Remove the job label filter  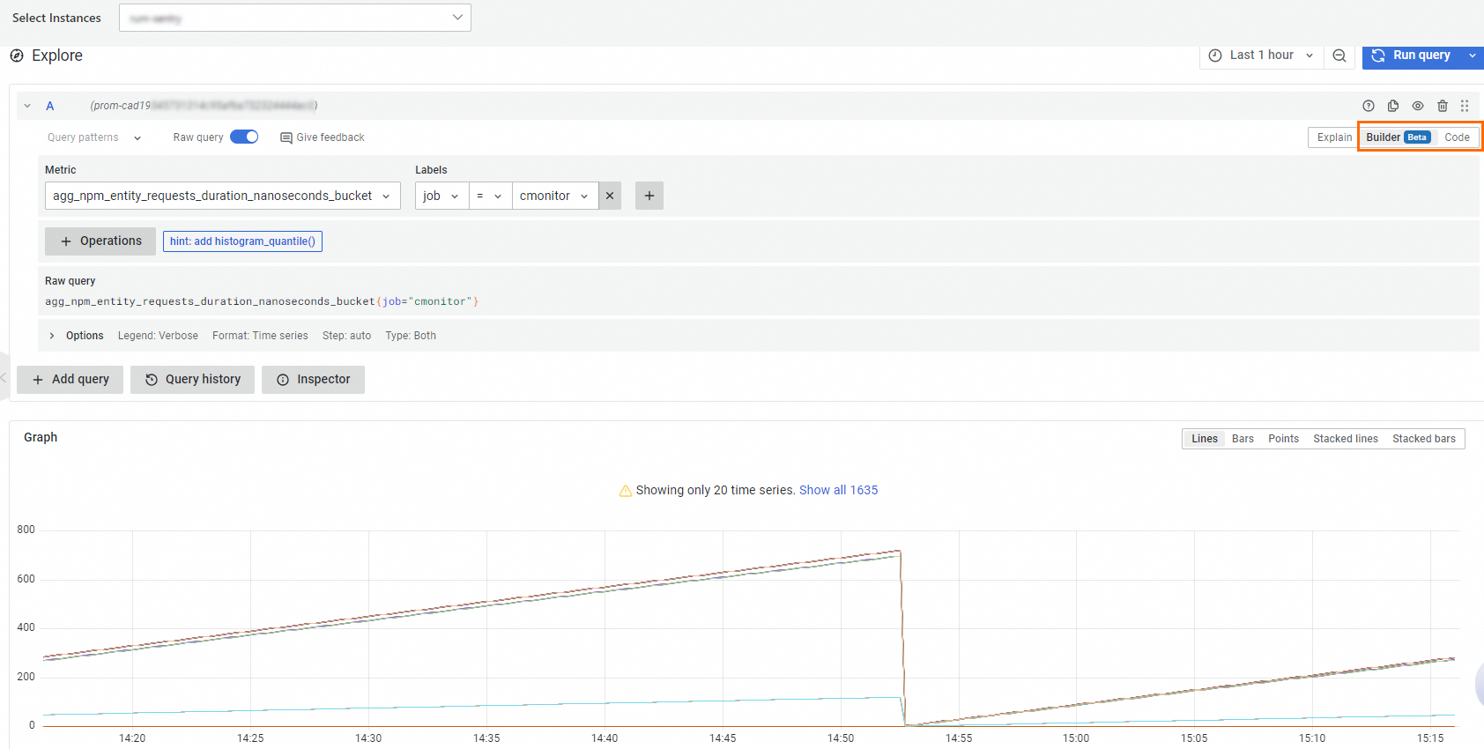(x=610, y=196)
